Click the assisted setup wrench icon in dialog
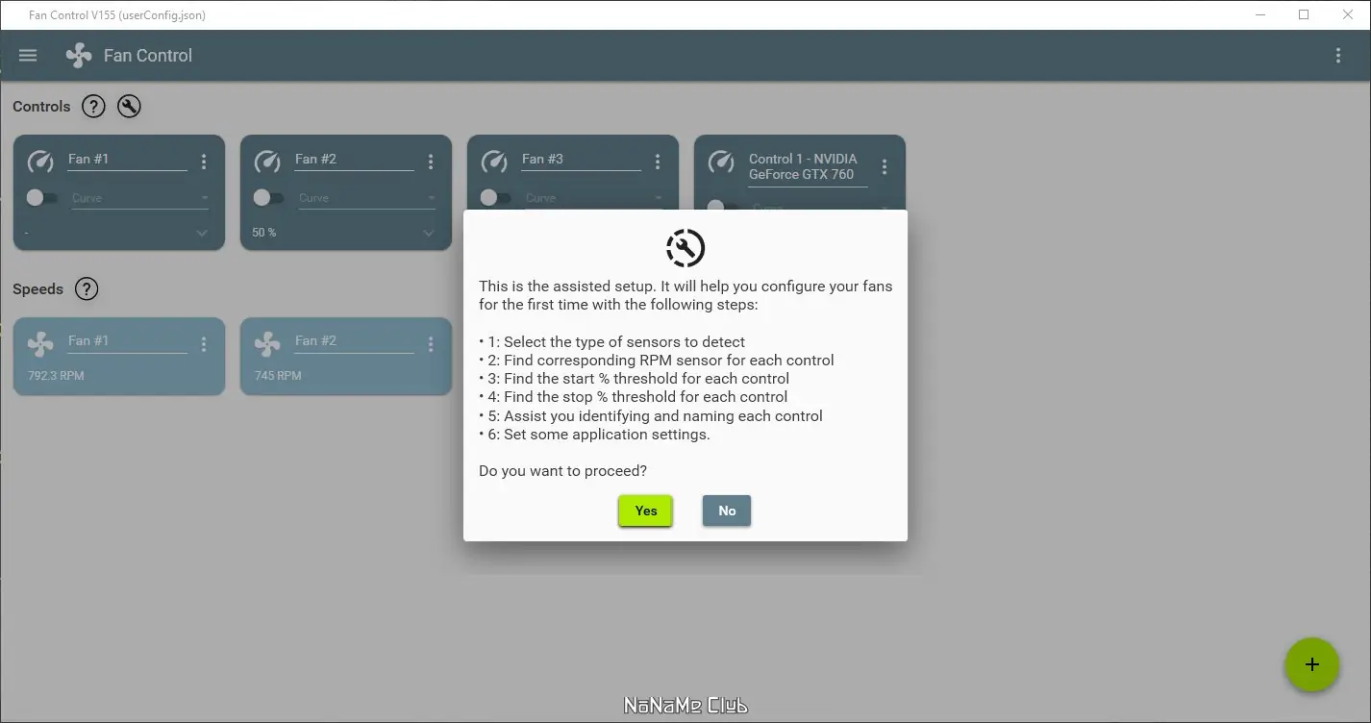Screen dimensions: 1371x723 click(x=685, y=248)
